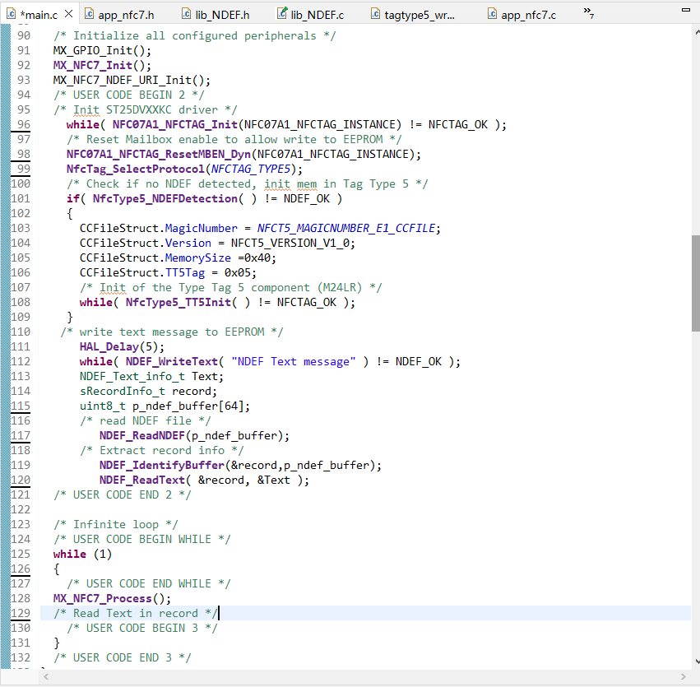Show the hidden editor tabs list
Image resolution: width=700 pixels, height=687 pixels.
click(589, 12)
